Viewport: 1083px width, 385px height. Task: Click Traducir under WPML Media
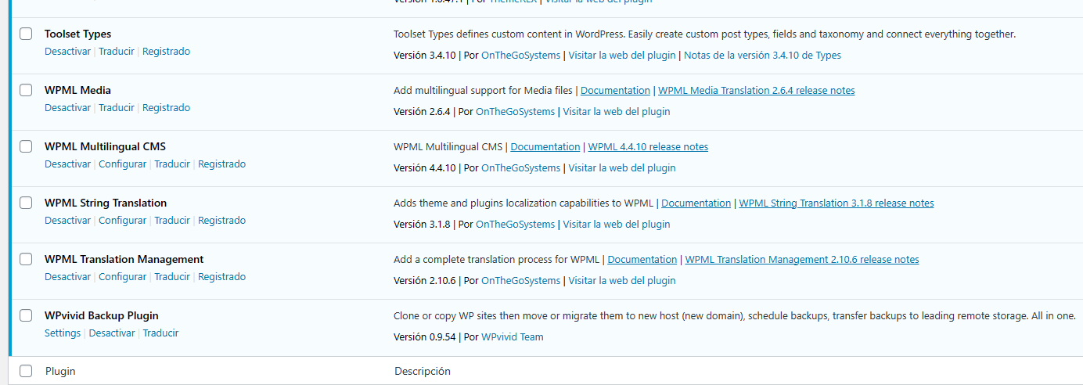coord(117,108)
